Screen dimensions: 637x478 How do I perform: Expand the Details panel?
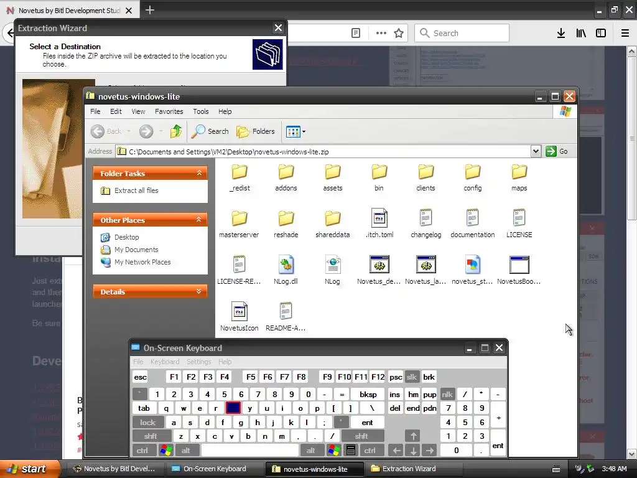click(x=199, y=291)
